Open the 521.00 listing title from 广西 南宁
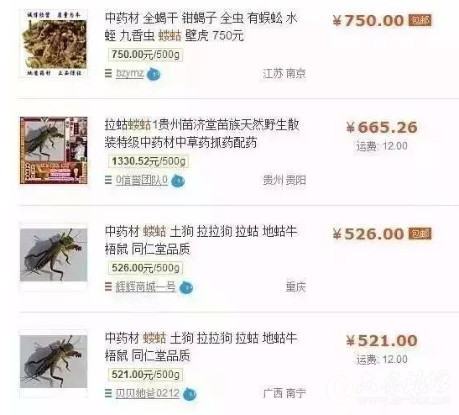459x415 pixels. point(201,347)
